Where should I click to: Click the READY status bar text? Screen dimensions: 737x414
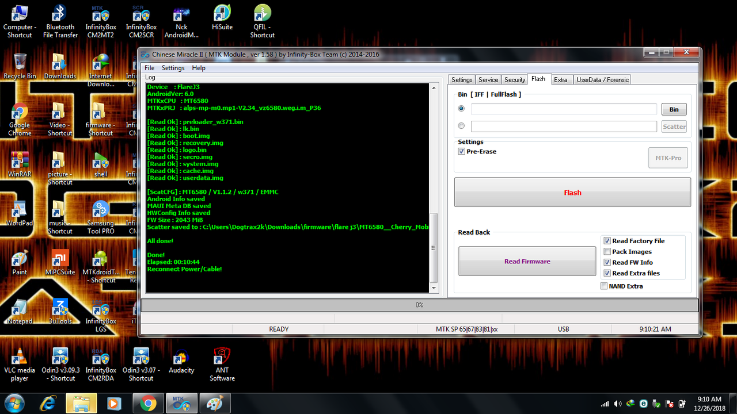[x=279, y=329]
